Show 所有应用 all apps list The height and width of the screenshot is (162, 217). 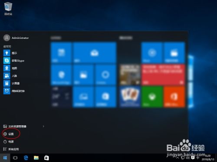click(11, 149)
